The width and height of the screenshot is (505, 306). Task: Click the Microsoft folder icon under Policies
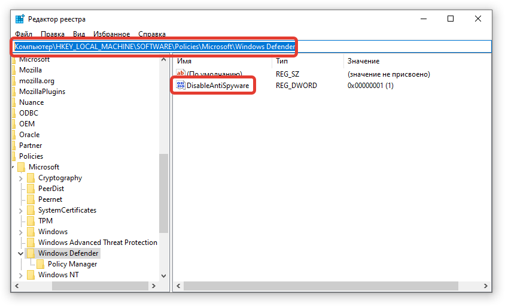pyautogui.click(x=22, y=167)
